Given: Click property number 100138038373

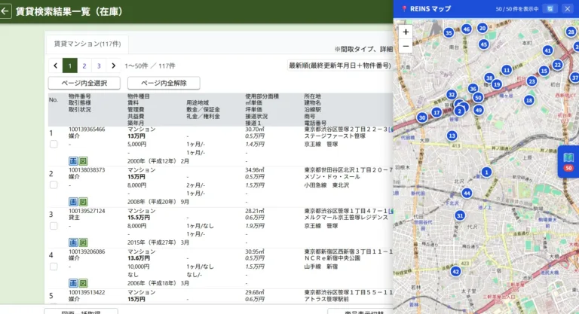Looking at the screenshot, I should click(x=87, y=170).
